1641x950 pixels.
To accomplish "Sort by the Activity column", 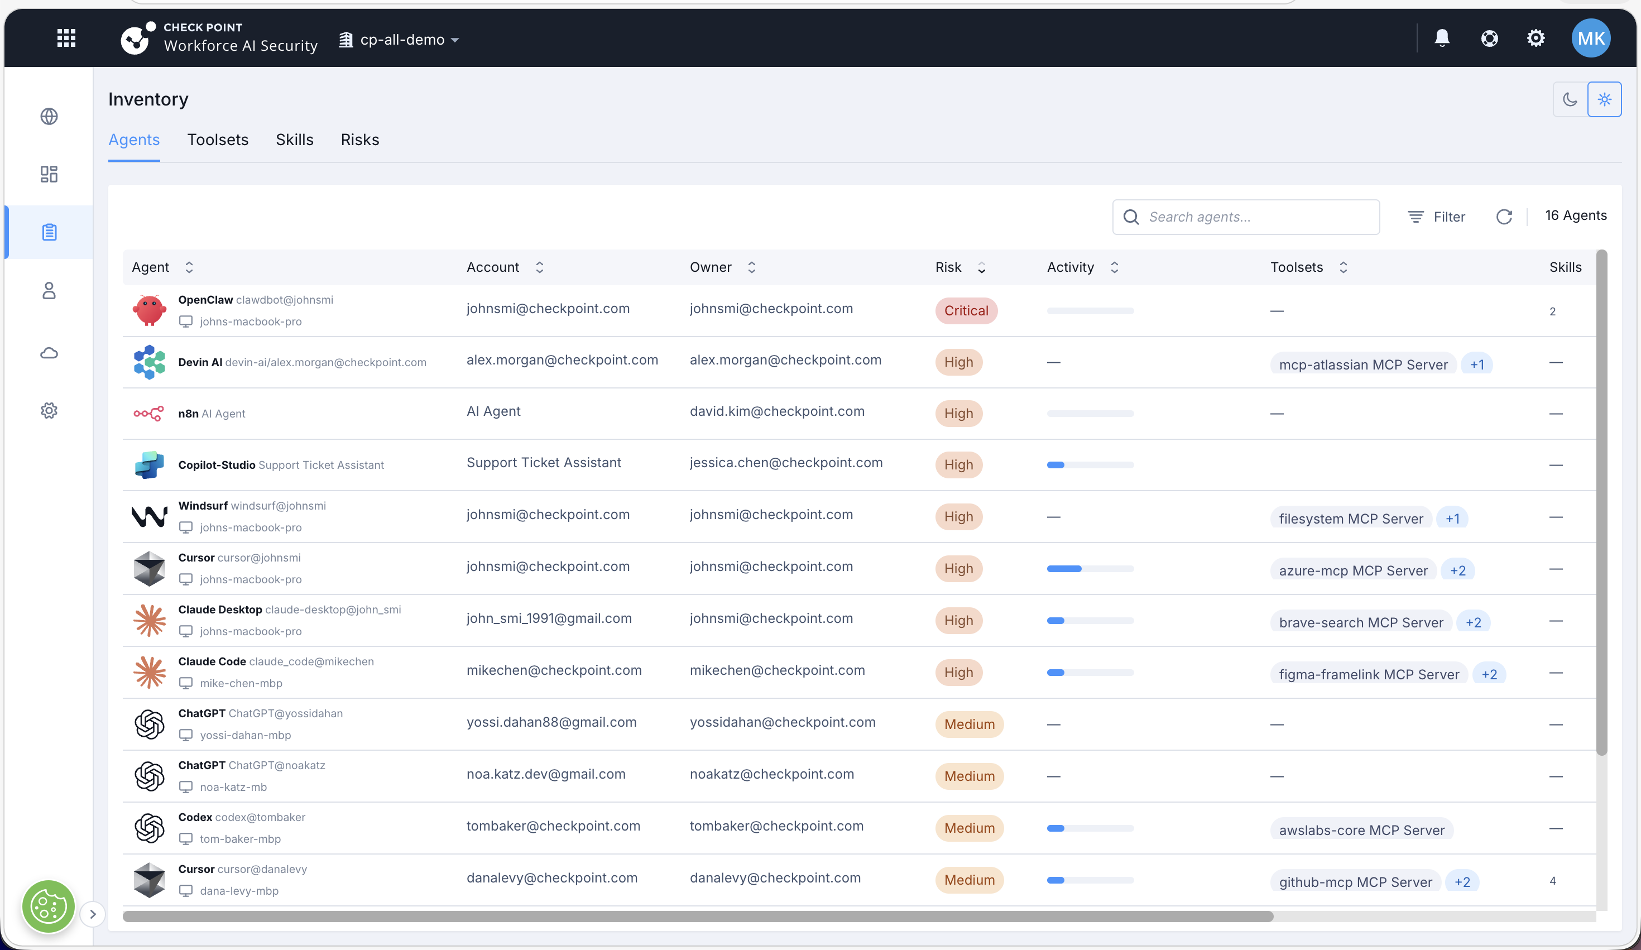I will (1115, 267).
